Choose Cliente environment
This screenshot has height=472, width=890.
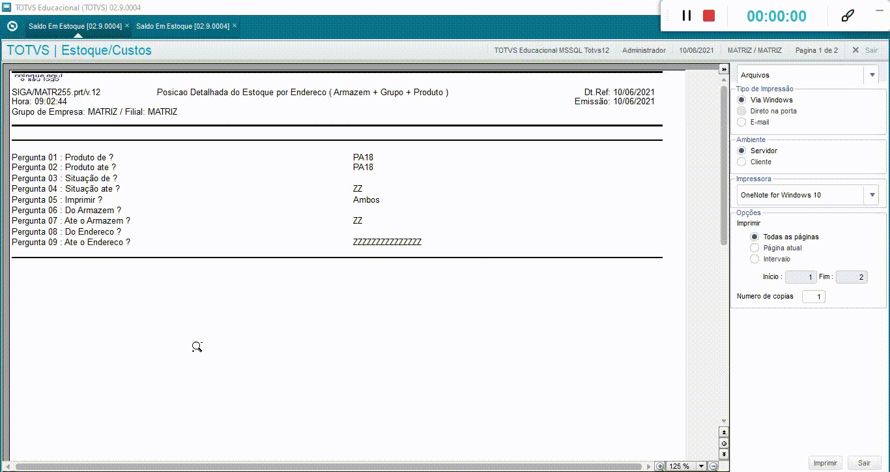pos(741,162)
